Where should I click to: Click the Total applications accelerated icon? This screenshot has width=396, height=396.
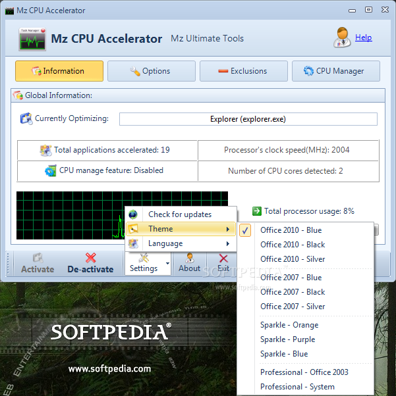pos(46,150)
